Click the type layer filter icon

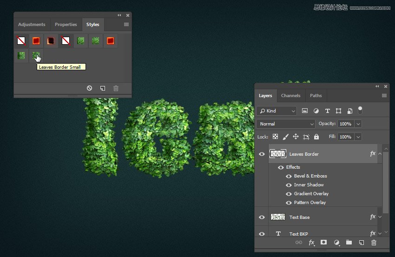(327, 111)
